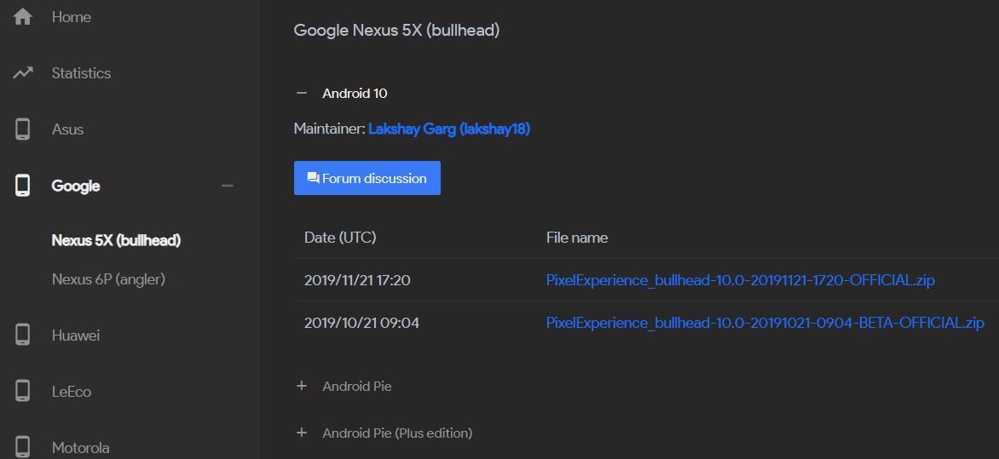The height and width of the screenshot is (459, 999).
Task: Download the 20191021-0904-BETA-OFFICIAL zip file
Action: 765,323
